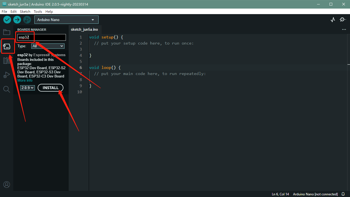Open the 2.0.9 version dropdown

[27, 88]
